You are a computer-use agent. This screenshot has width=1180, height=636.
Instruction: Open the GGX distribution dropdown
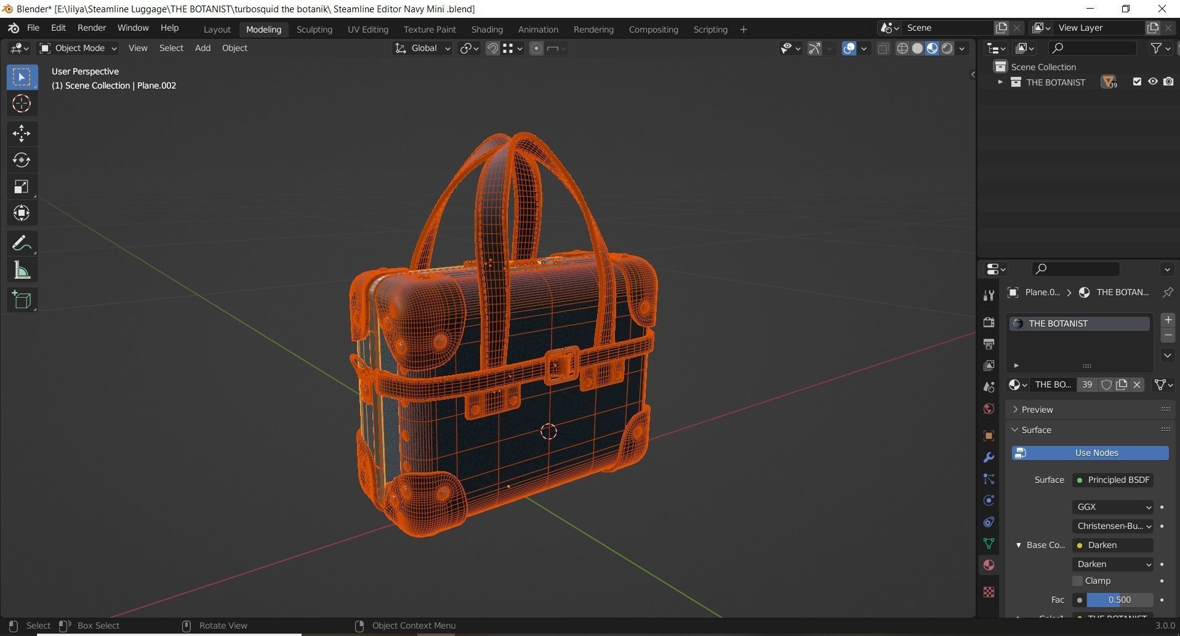click(x=1113, y=507)
